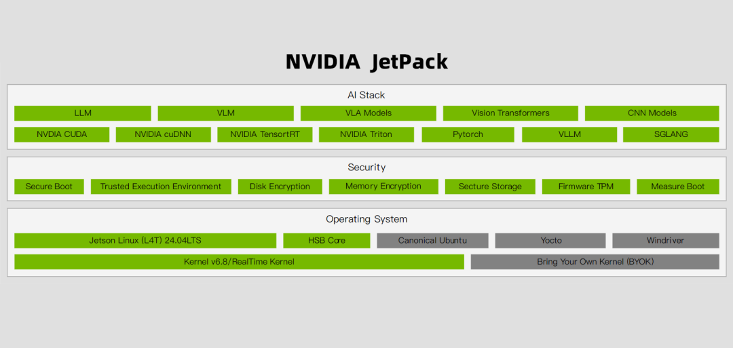Click the NVIDIA cuDNN block
The height and width of the screenshot is (348, 733).
coord(163,134)
